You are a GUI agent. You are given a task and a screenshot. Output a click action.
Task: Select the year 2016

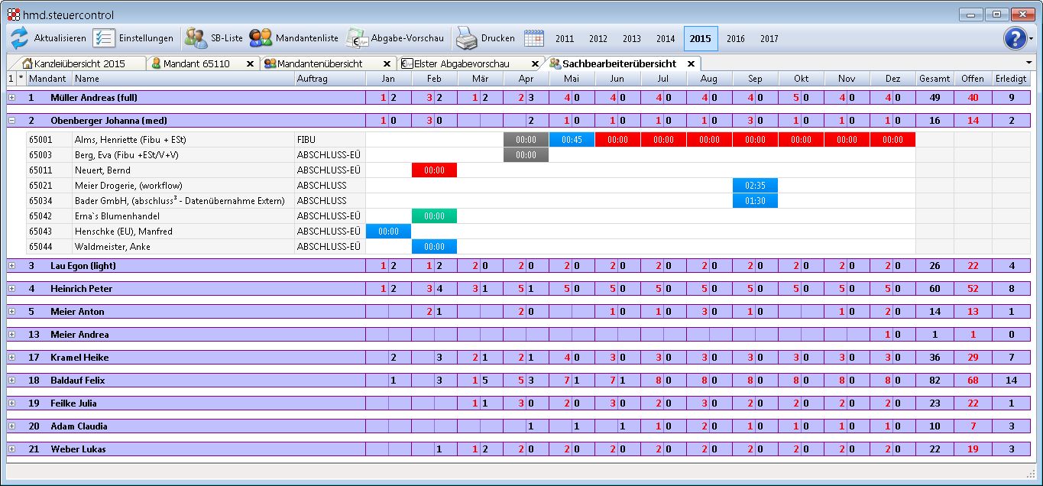735,38
